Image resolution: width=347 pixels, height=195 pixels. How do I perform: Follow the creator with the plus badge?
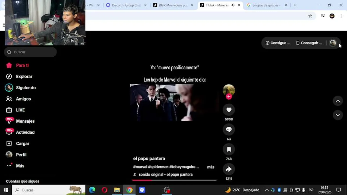[x=229, y=97]
